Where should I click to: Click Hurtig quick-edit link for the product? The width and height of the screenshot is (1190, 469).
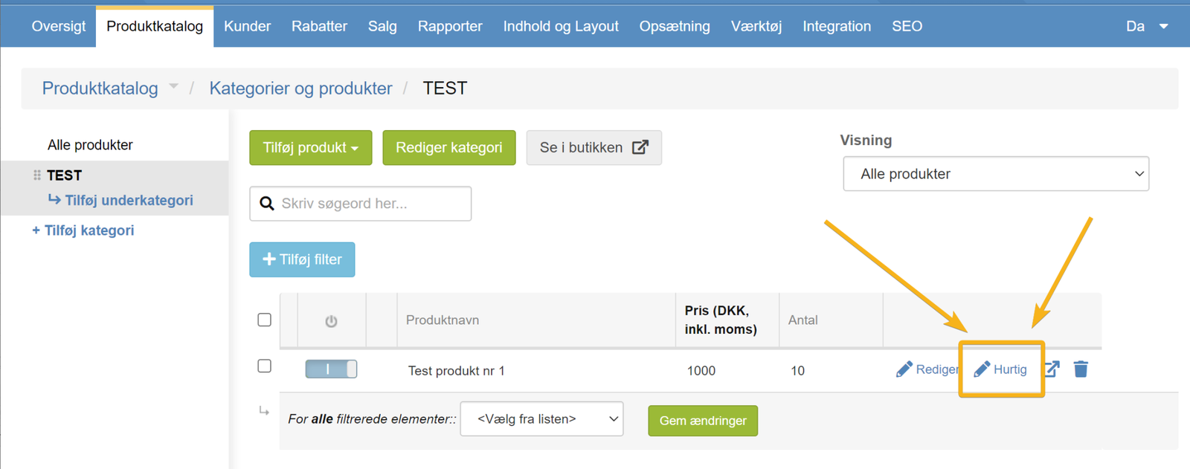[1000, 369]
